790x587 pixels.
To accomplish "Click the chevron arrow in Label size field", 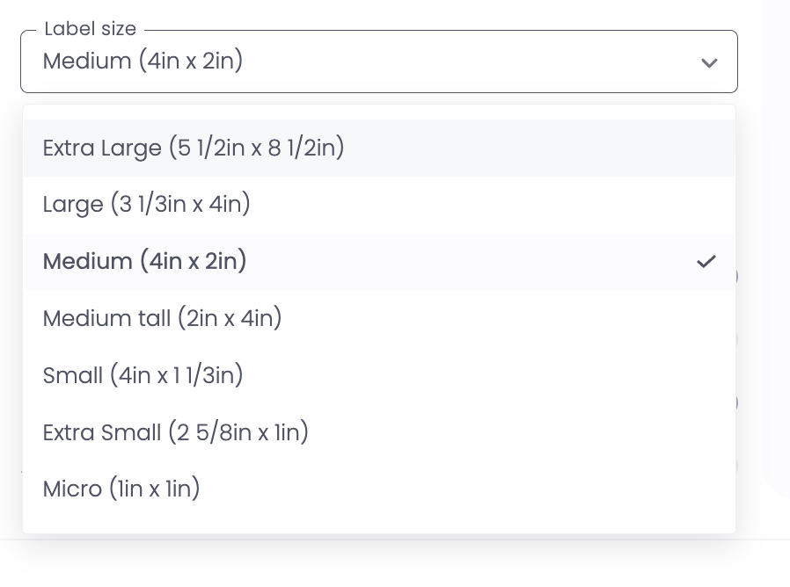I will coord(709,62).
